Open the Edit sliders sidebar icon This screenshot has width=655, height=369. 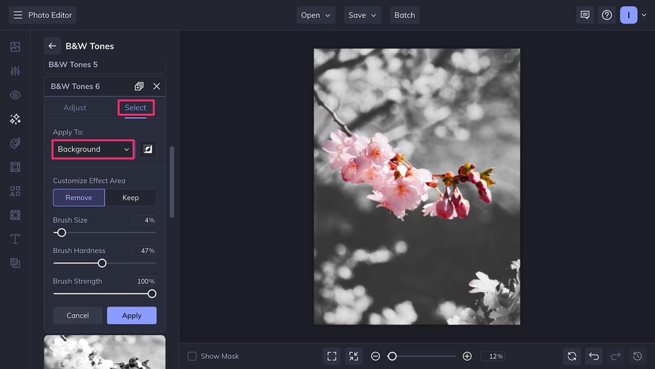(x=15, y=71)
